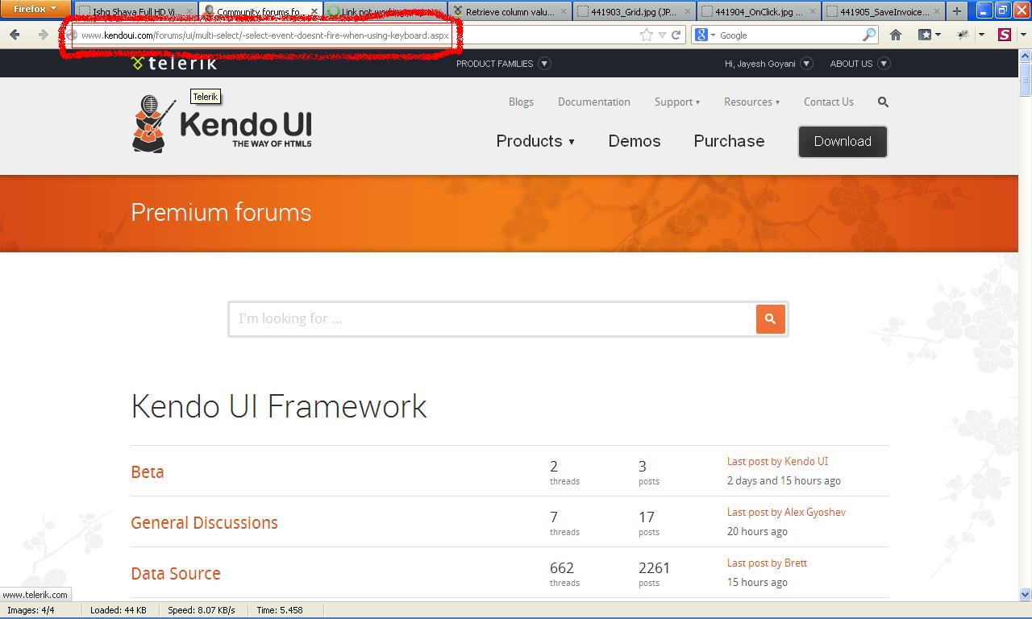Image resolution: width=1032 pixels, height=619 pixels.
Task: Close the Ishq Shava Full HD tab
Action: tap(189, 12)
